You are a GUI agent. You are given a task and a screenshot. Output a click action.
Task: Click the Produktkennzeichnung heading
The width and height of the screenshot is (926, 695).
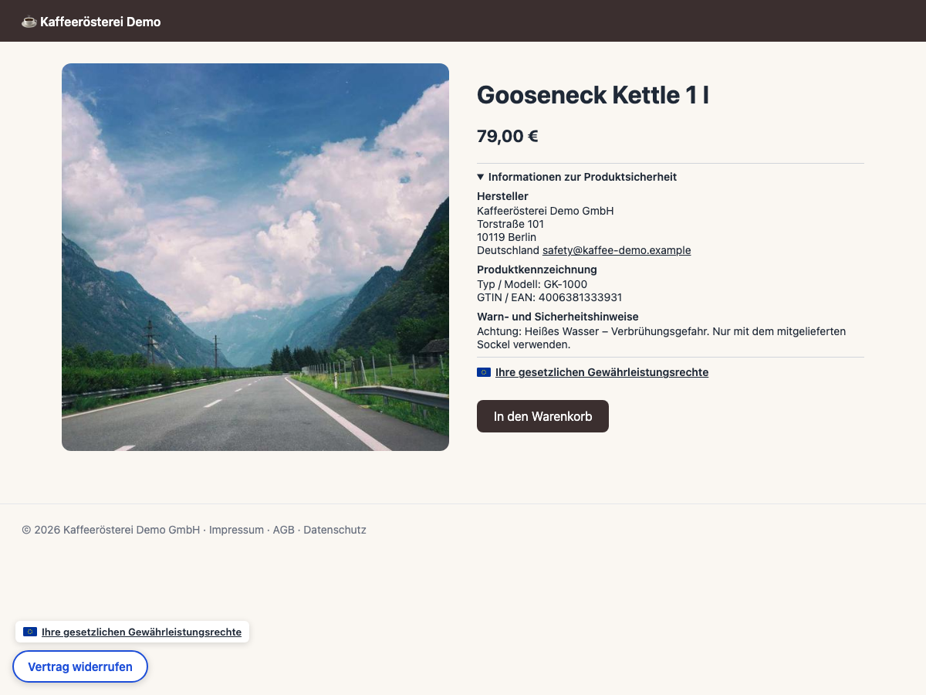pos(537,270)
